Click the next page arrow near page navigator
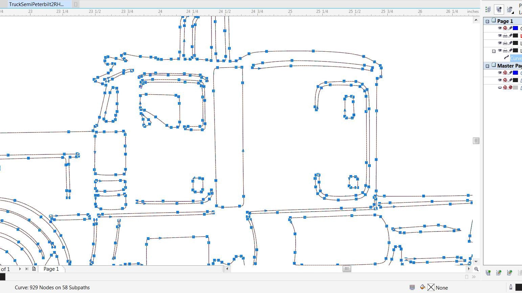Screen dimensions: 522x293 tap(20, 269)
